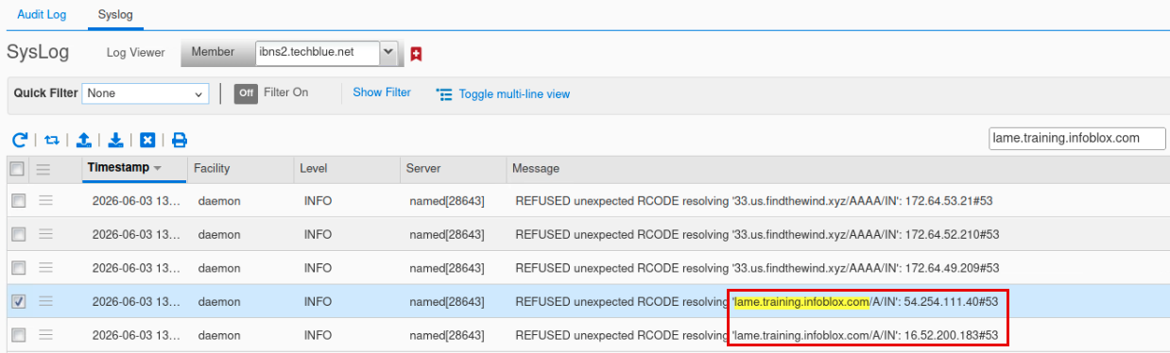This screenshot has height=353, width=1170.
Task: Click the Log Viewer label
Action: pyautogui.click(x=135, y=53)
